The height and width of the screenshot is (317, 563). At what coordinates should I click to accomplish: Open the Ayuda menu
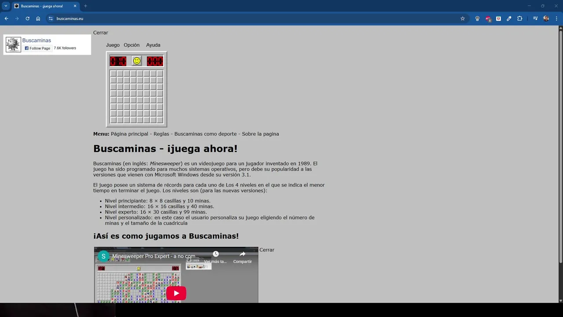[153, 45]
